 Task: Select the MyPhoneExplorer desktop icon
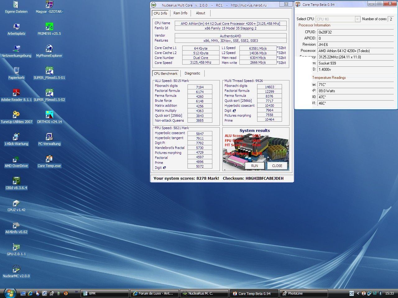(49, 52)
